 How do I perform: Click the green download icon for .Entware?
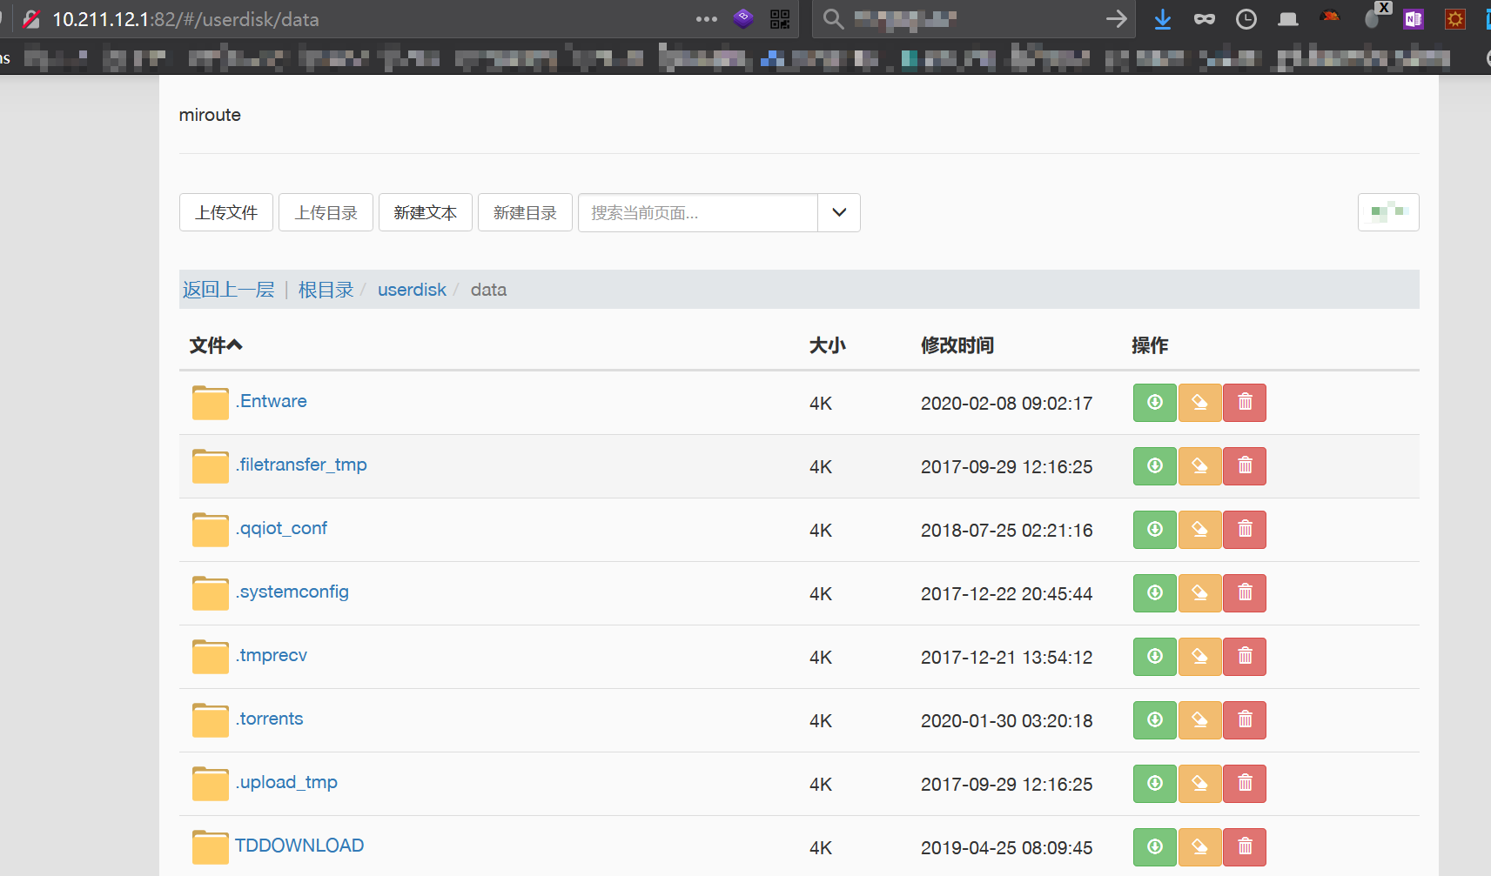pos(1154,403)
